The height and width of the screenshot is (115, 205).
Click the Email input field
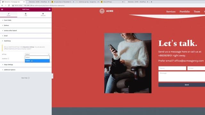coord(196,68)
